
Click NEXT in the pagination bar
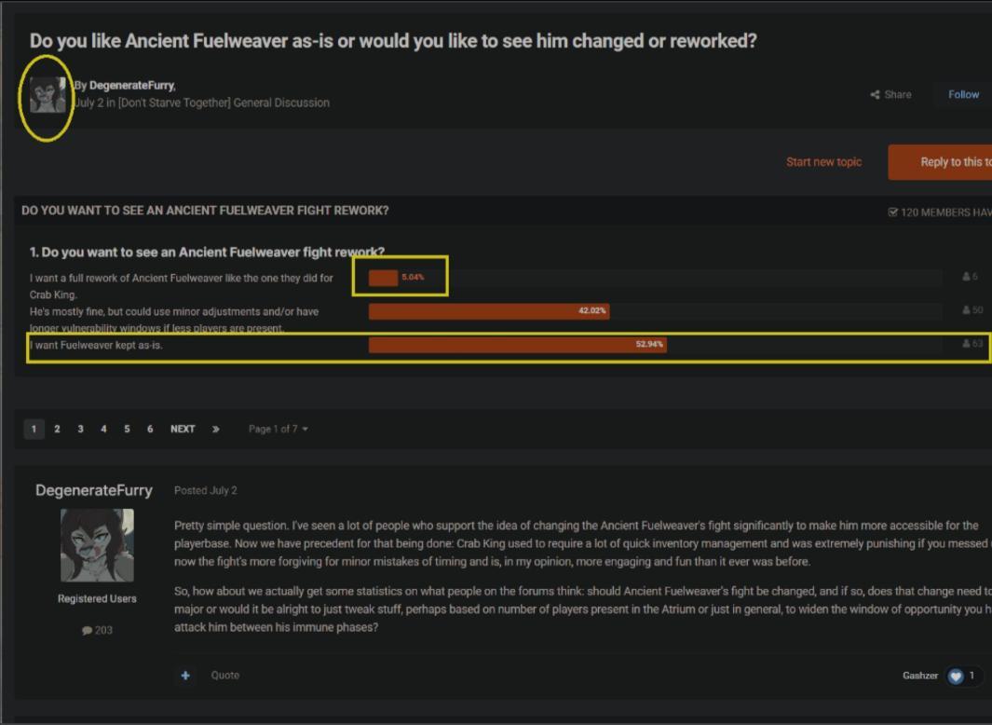pos(183,430)
